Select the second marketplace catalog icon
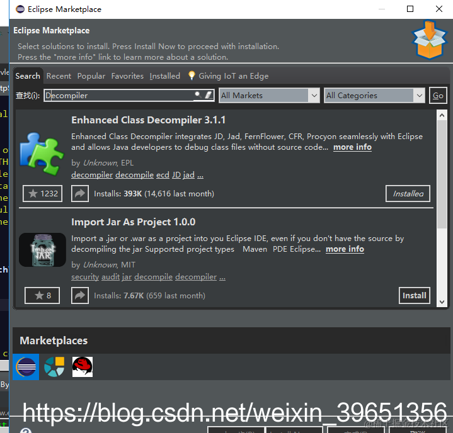 coord(54,367)
